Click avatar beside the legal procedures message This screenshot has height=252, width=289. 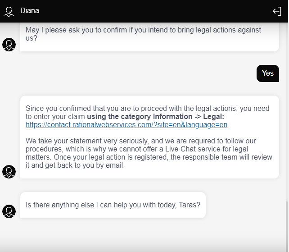[9, 172]
